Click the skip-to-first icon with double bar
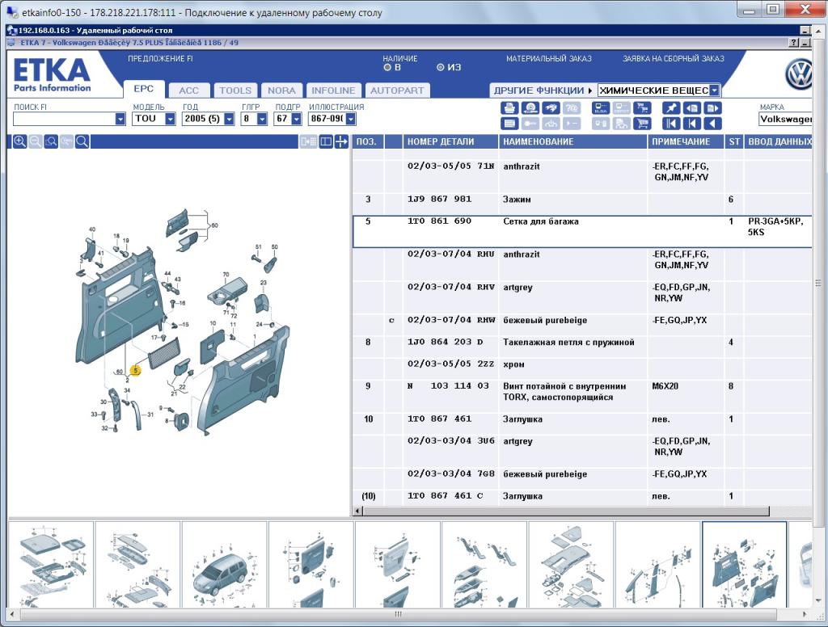Image resolution: width=828 pixels, height=627 pixels. point(671,124)
